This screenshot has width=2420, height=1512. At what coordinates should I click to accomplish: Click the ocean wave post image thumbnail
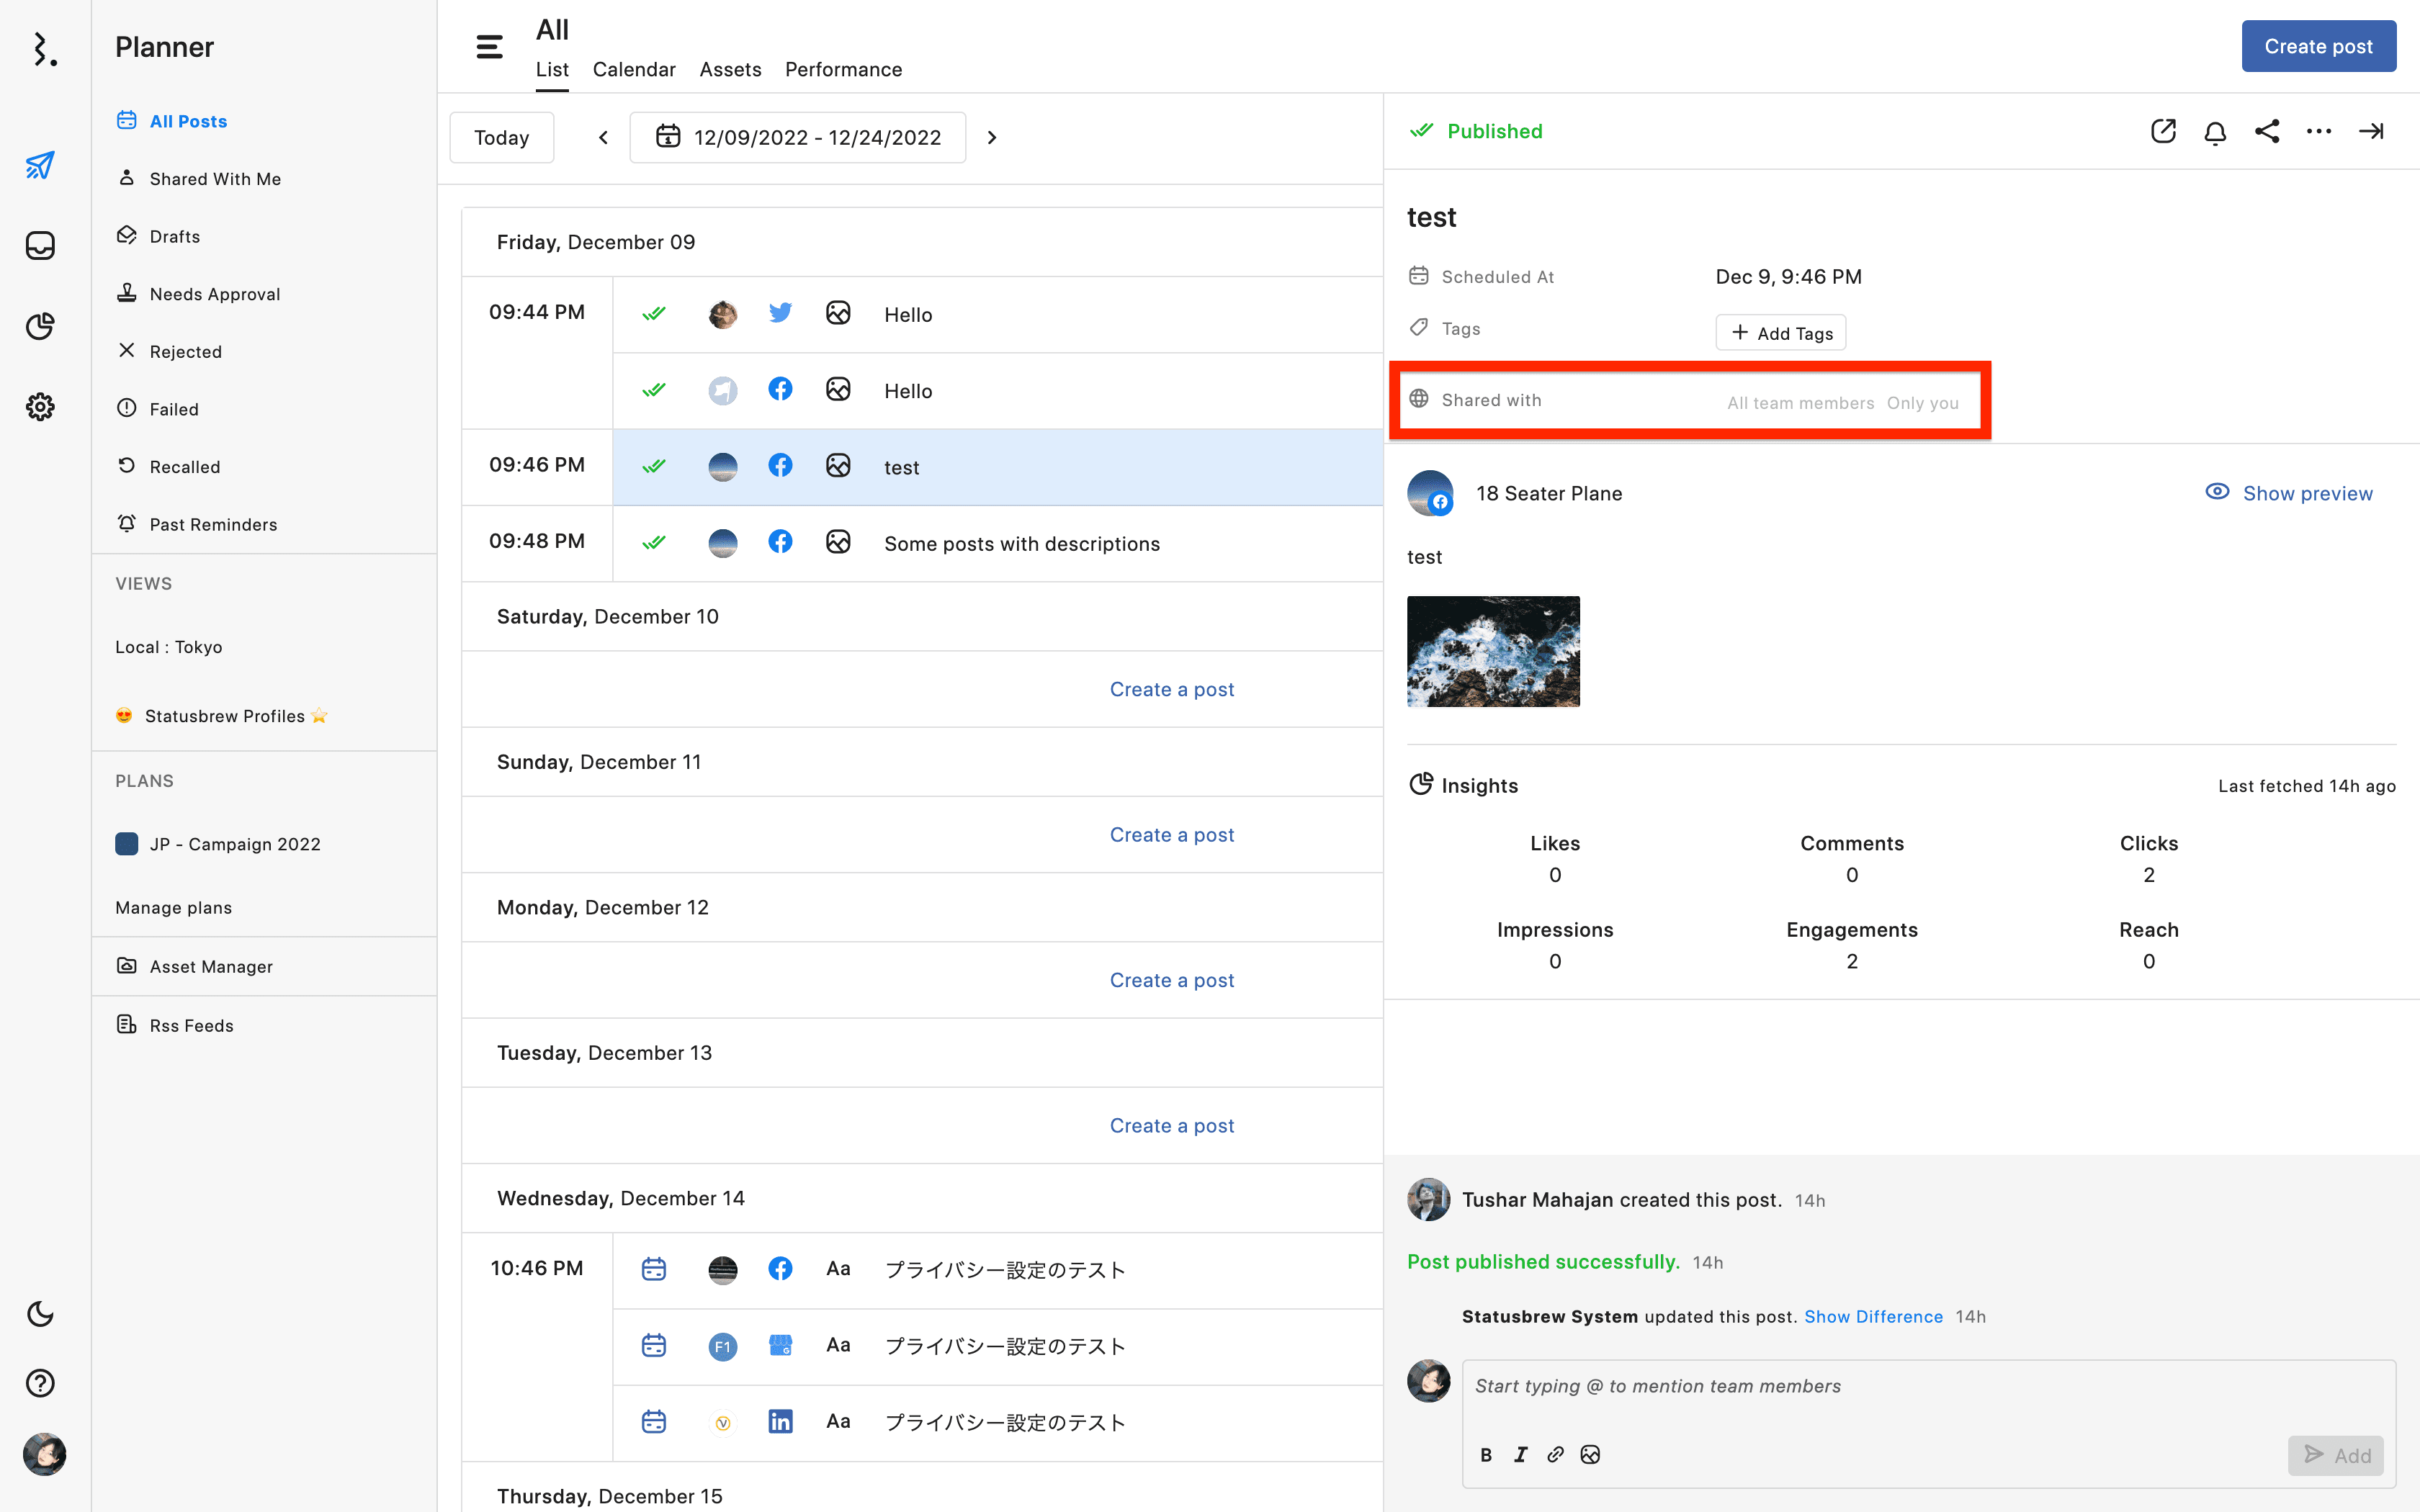coord(1493,651)
